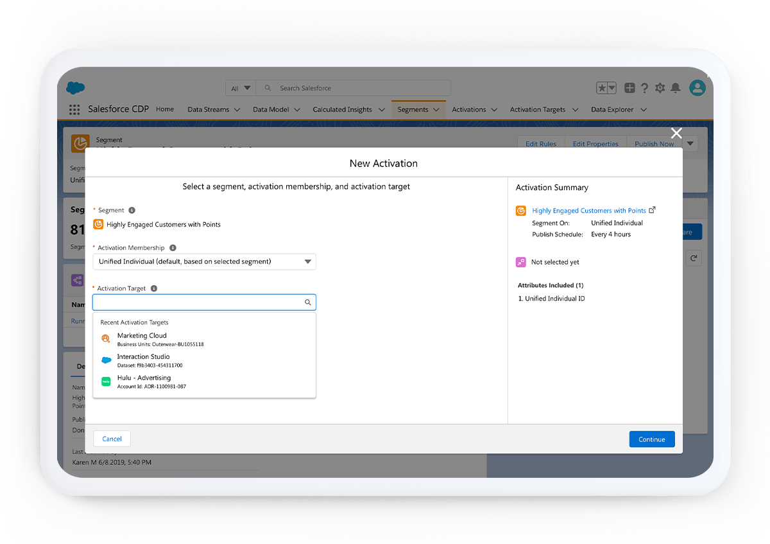The width and height of the screenshot is (770, 544).
Task: Click the purple icon in background card
Action: click(x=77, y=280)
